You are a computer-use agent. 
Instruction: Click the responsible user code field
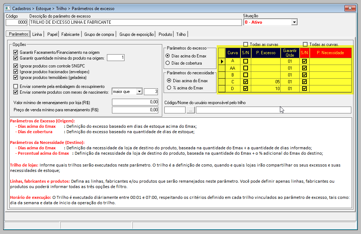pos(175,110)
